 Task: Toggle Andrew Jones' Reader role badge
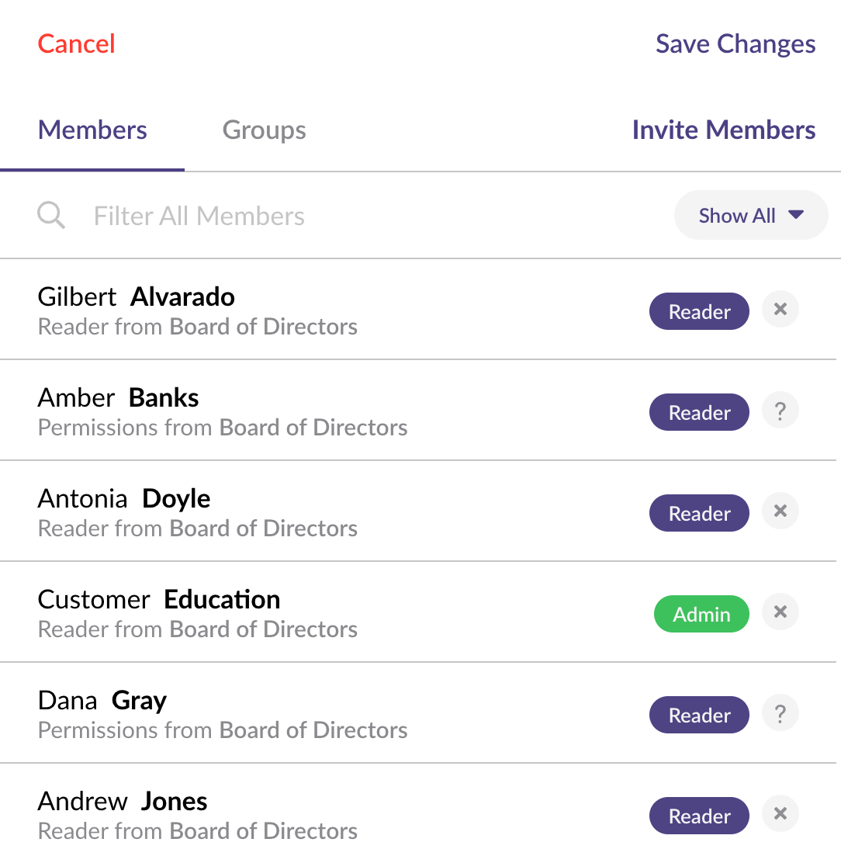699,816
